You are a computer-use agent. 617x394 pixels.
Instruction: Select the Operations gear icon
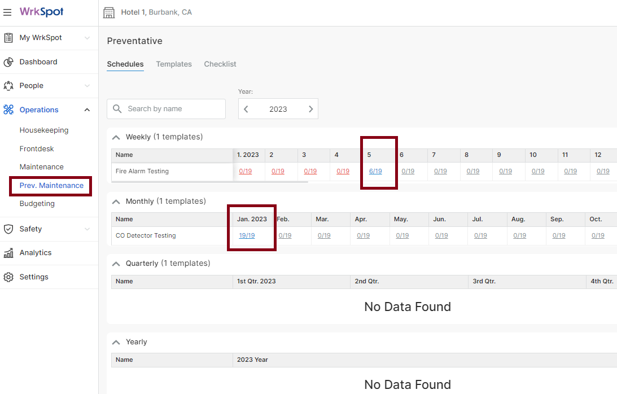[8, 110]
